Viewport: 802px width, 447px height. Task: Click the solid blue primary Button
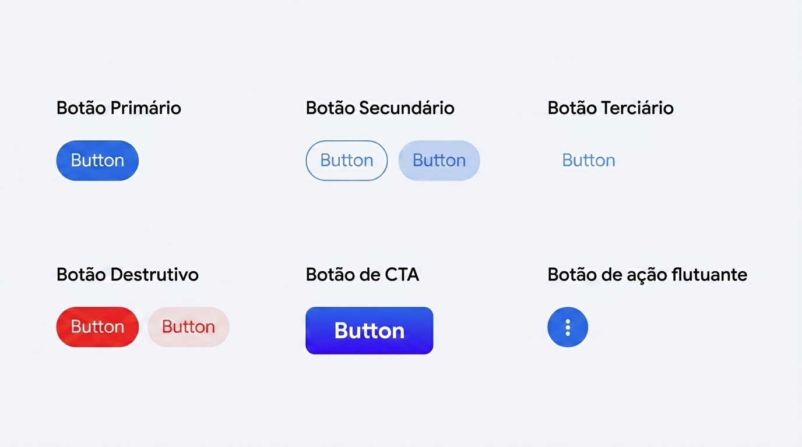tap(97, 161)
